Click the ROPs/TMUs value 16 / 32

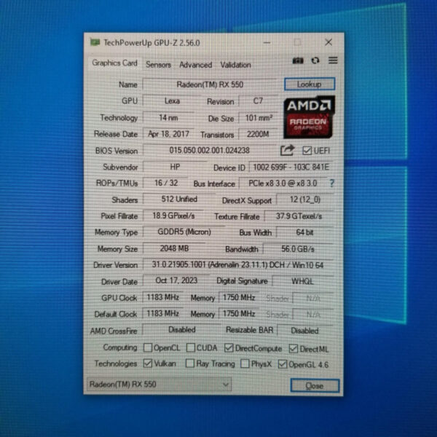pyautogui.click(x=166, y=183)
